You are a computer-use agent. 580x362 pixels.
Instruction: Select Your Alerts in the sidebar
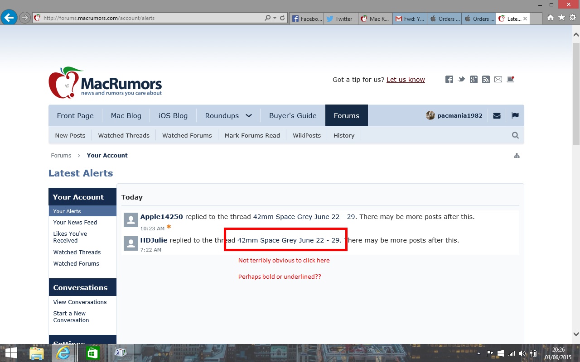pos(82,211)
